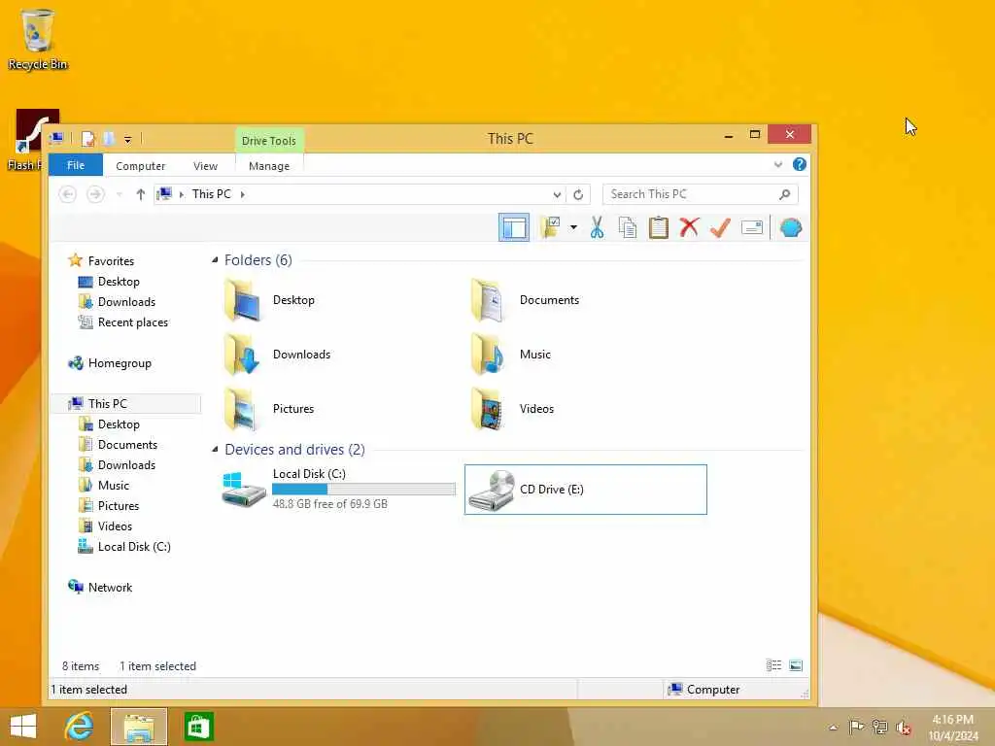Open the Recycle Bin desktop icon

point(38,39)
